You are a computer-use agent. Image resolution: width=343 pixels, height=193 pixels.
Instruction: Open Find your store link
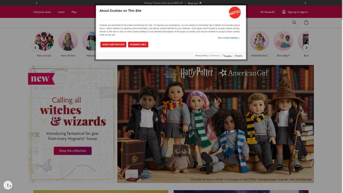[x=42, y=12]
